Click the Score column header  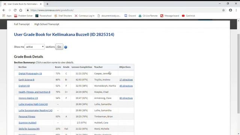tap(58, 67)
